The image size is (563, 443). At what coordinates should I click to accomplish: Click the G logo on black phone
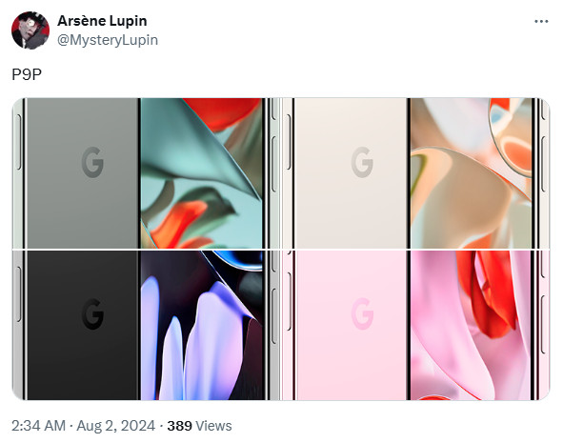pyautogui.click(x=92, y=313)
